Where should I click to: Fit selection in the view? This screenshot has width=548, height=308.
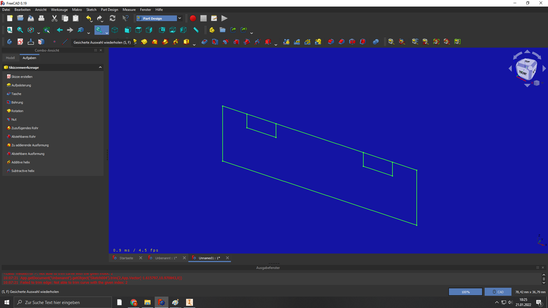click(x=20, y=30)
